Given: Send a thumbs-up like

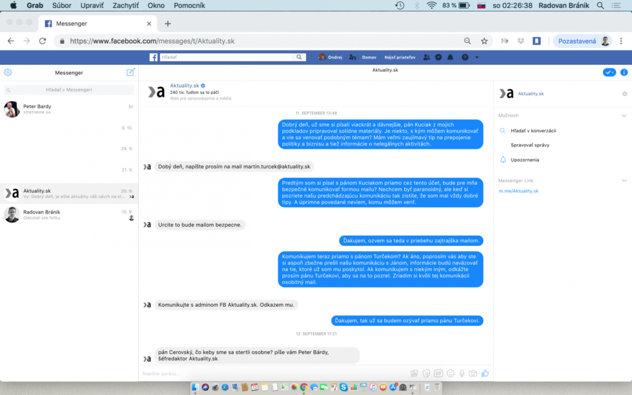Looking at the screenshot, I should tap(485, 373).
